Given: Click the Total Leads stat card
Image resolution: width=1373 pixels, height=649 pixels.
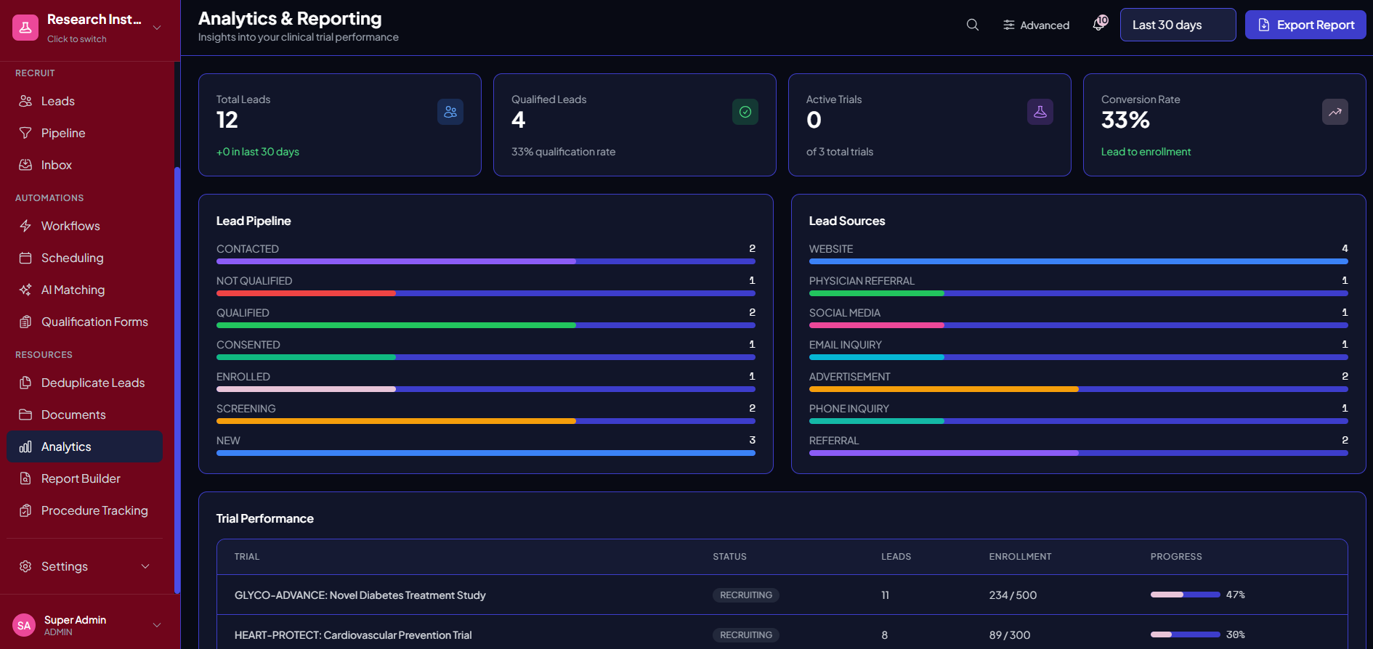Looking at the screenshot, I should pos(340,125).
